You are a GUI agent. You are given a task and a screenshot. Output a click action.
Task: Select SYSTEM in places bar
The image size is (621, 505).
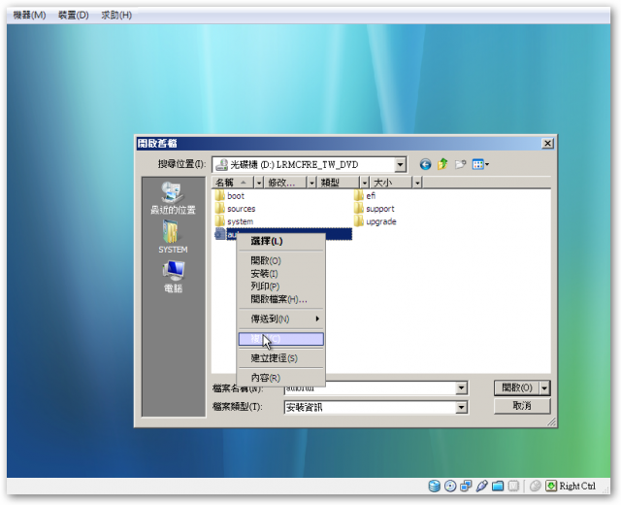coord(173,237)
